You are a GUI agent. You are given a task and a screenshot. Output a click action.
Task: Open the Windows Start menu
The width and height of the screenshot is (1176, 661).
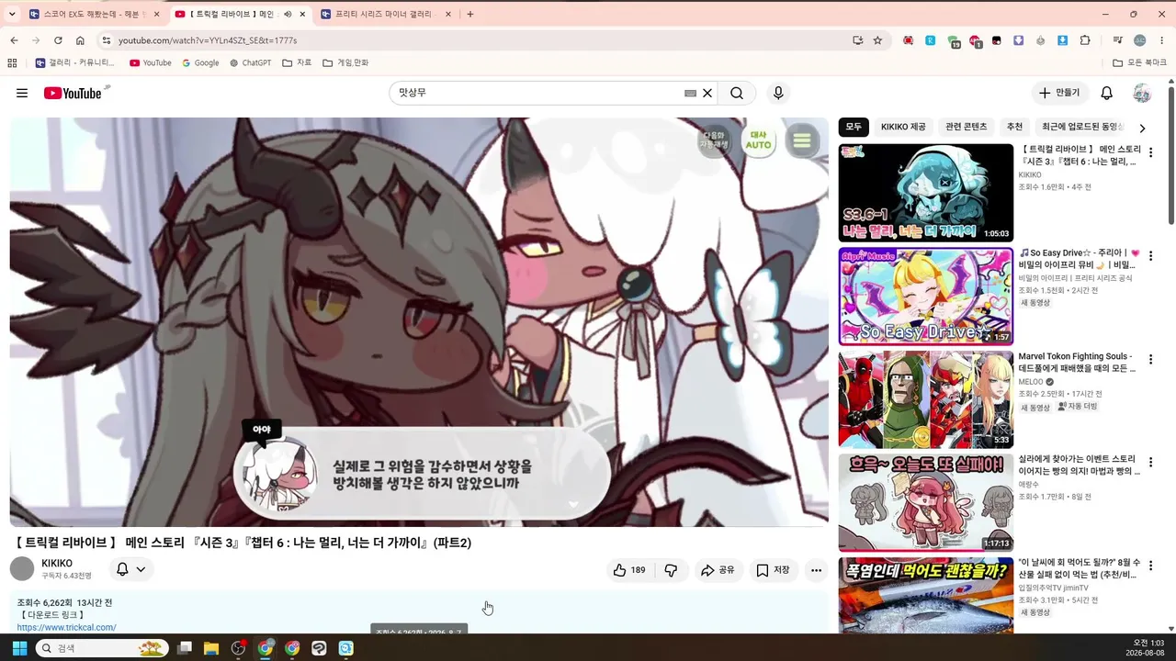[19, 648]
